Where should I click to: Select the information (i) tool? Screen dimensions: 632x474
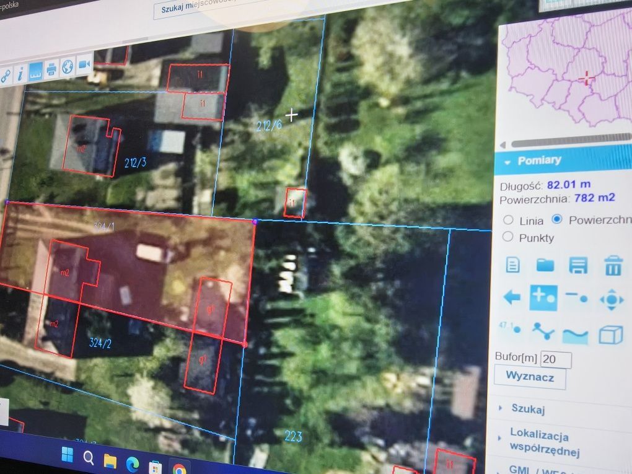(20, 74)
